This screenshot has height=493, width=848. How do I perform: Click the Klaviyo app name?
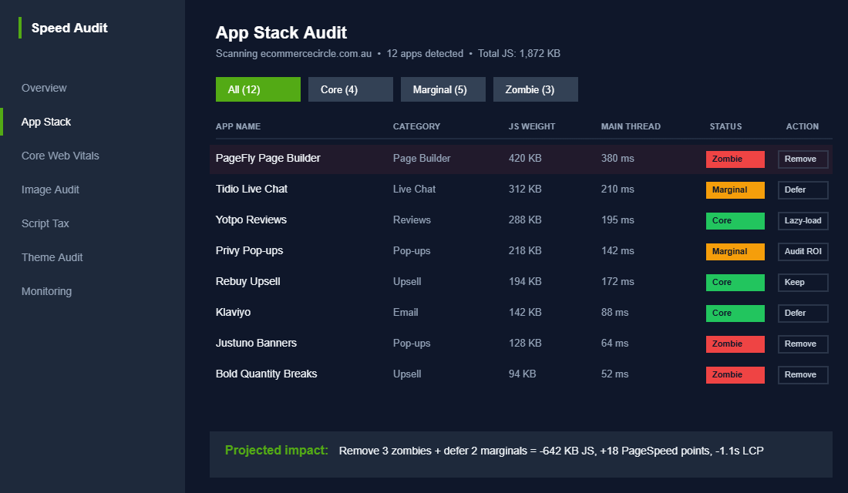(x=233, y=313)
